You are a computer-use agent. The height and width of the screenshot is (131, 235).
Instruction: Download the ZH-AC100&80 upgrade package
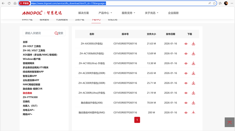pos(193,54)
